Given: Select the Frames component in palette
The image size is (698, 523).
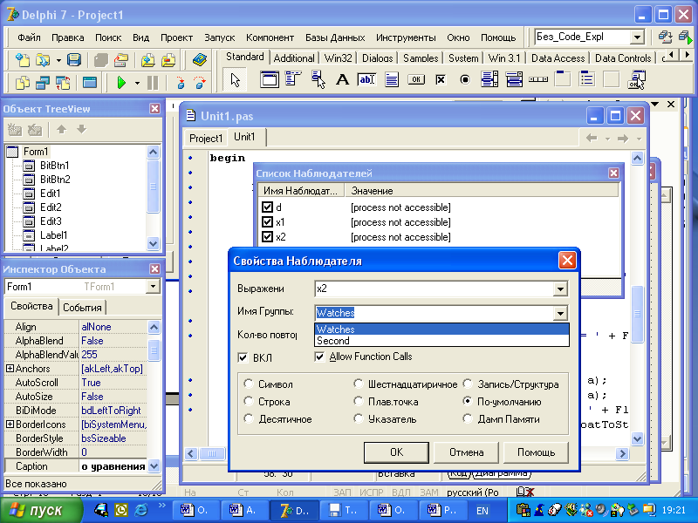Looking at the screenshot, I should [x=270, y=80].
